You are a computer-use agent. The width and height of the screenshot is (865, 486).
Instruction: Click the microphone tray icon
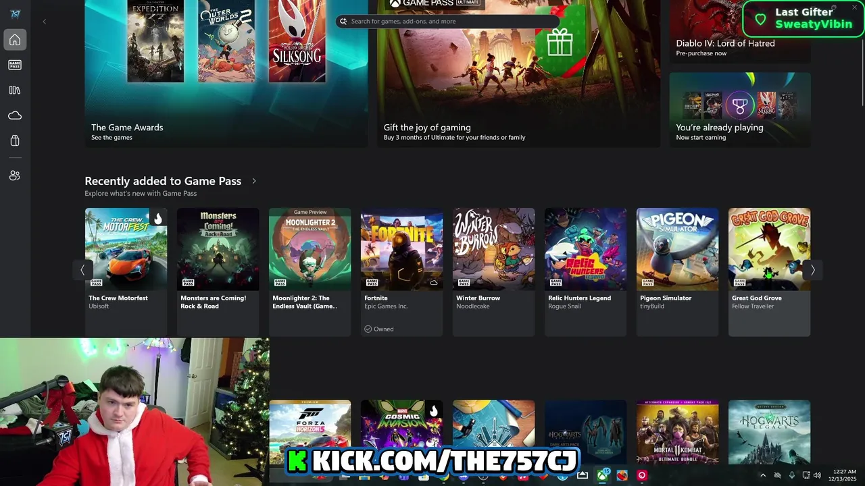[792, 475]
